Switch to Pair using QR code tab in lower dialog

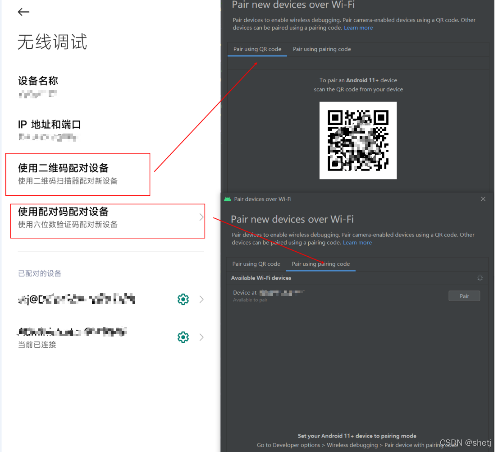click(256, 264)
